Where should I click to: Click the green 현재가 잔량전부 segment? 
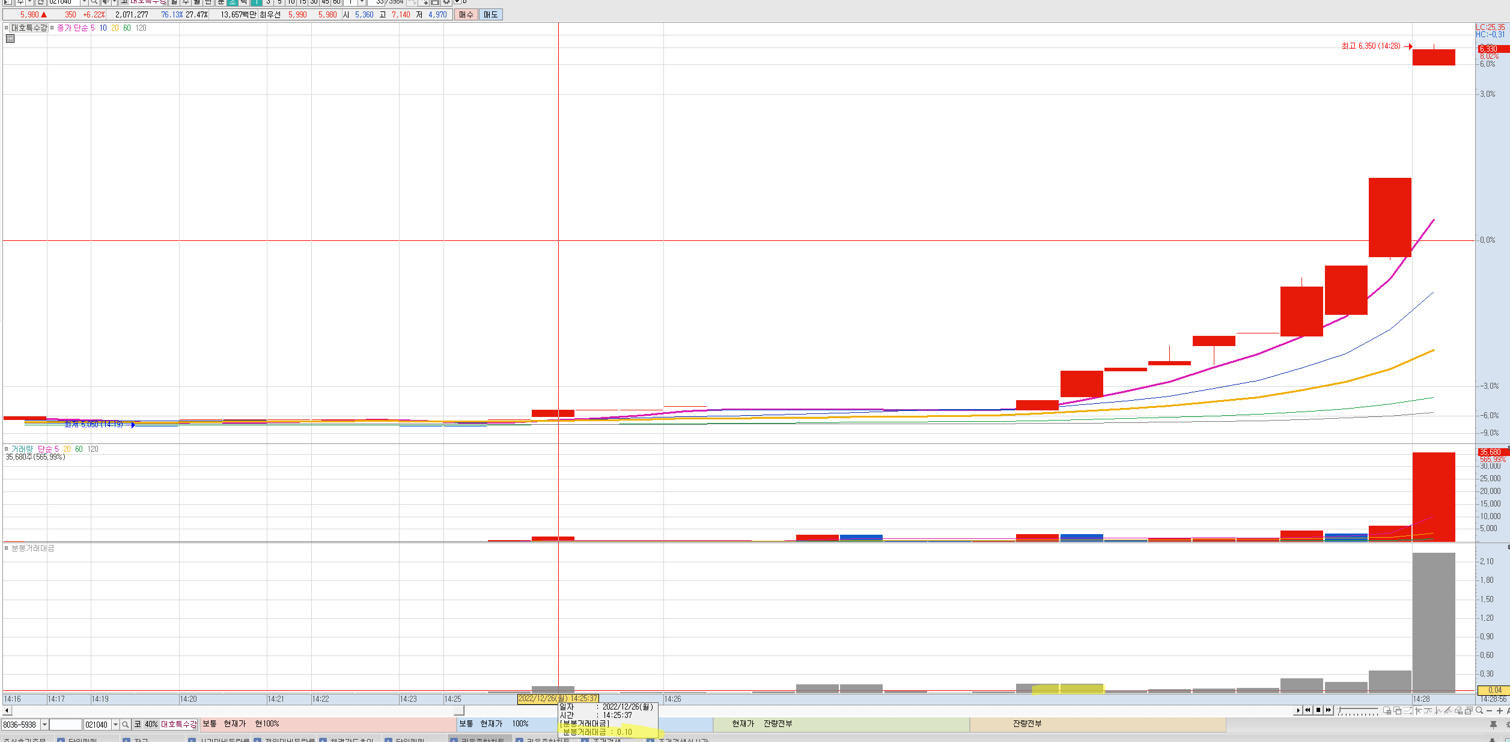(841, 724)
